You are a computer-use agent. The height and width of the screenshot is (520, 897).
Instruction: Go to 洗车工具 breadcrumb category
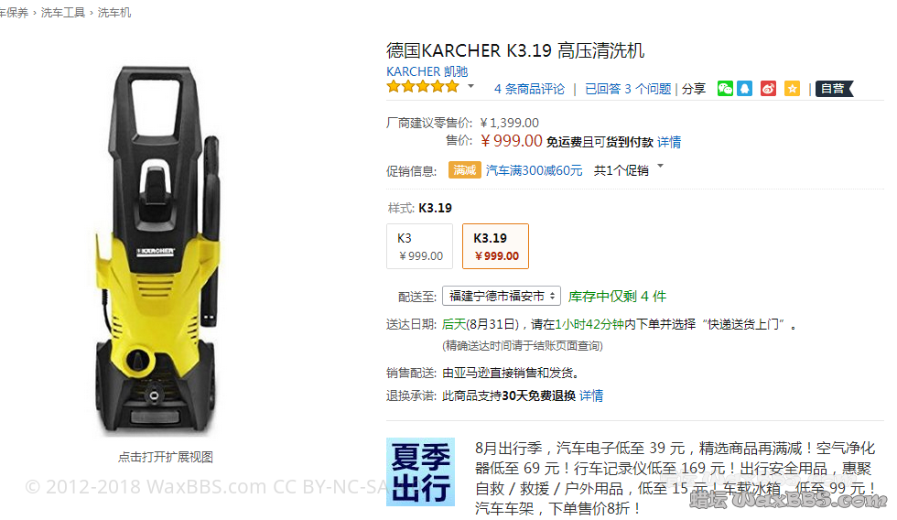click(63, 13)
